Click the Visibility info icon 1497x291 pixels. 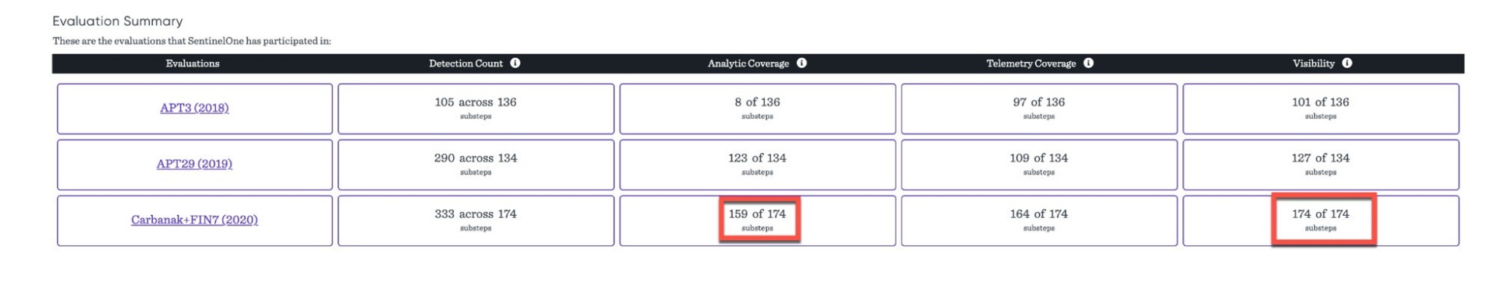1346,63
